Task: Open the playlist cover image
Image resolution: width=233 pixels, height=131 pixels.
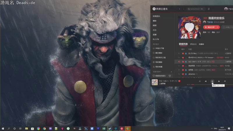Action: [190, 27]
